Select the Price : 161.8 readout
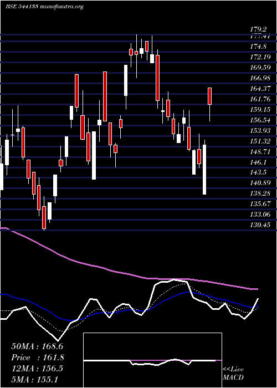The width and height of the screenshot is (277, 388). [38, 358]
